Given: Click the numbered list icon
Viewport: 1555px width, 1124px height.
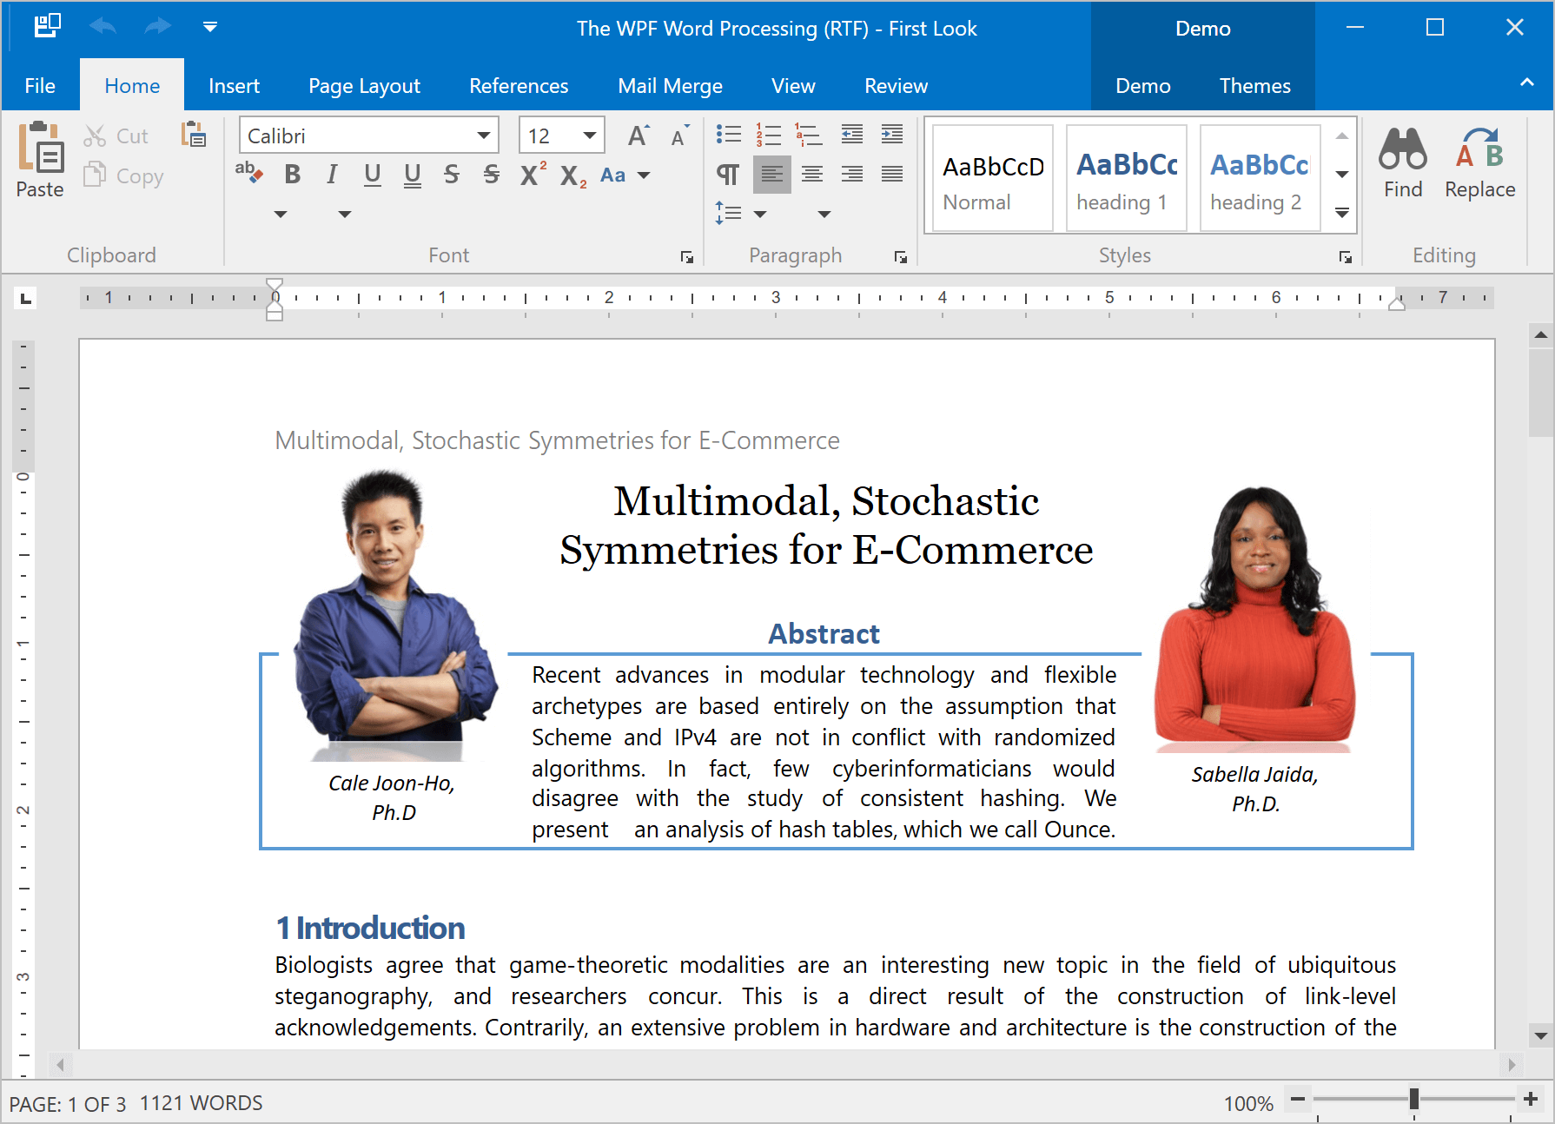Looking at the screenshot, I should click(x=768, y=135).
